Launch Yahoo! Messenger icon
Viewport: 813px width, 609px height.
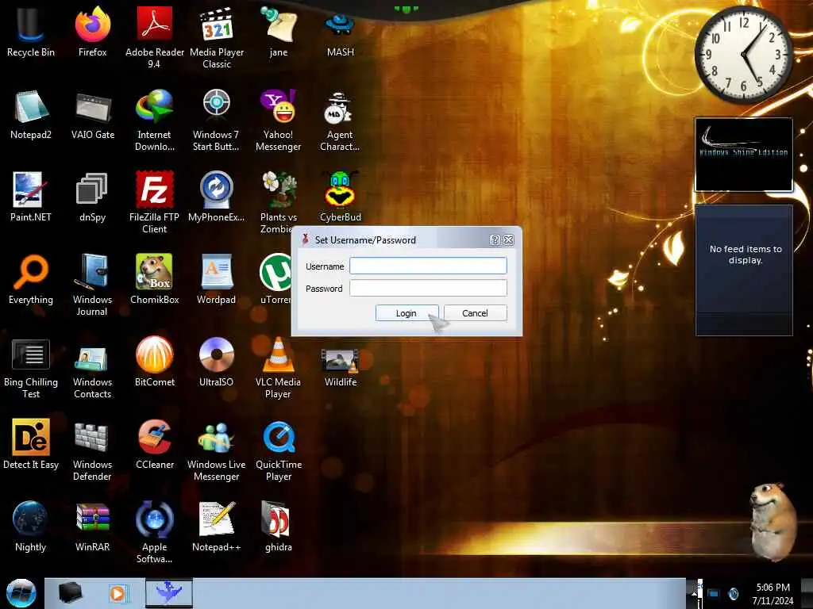(279, 121)
